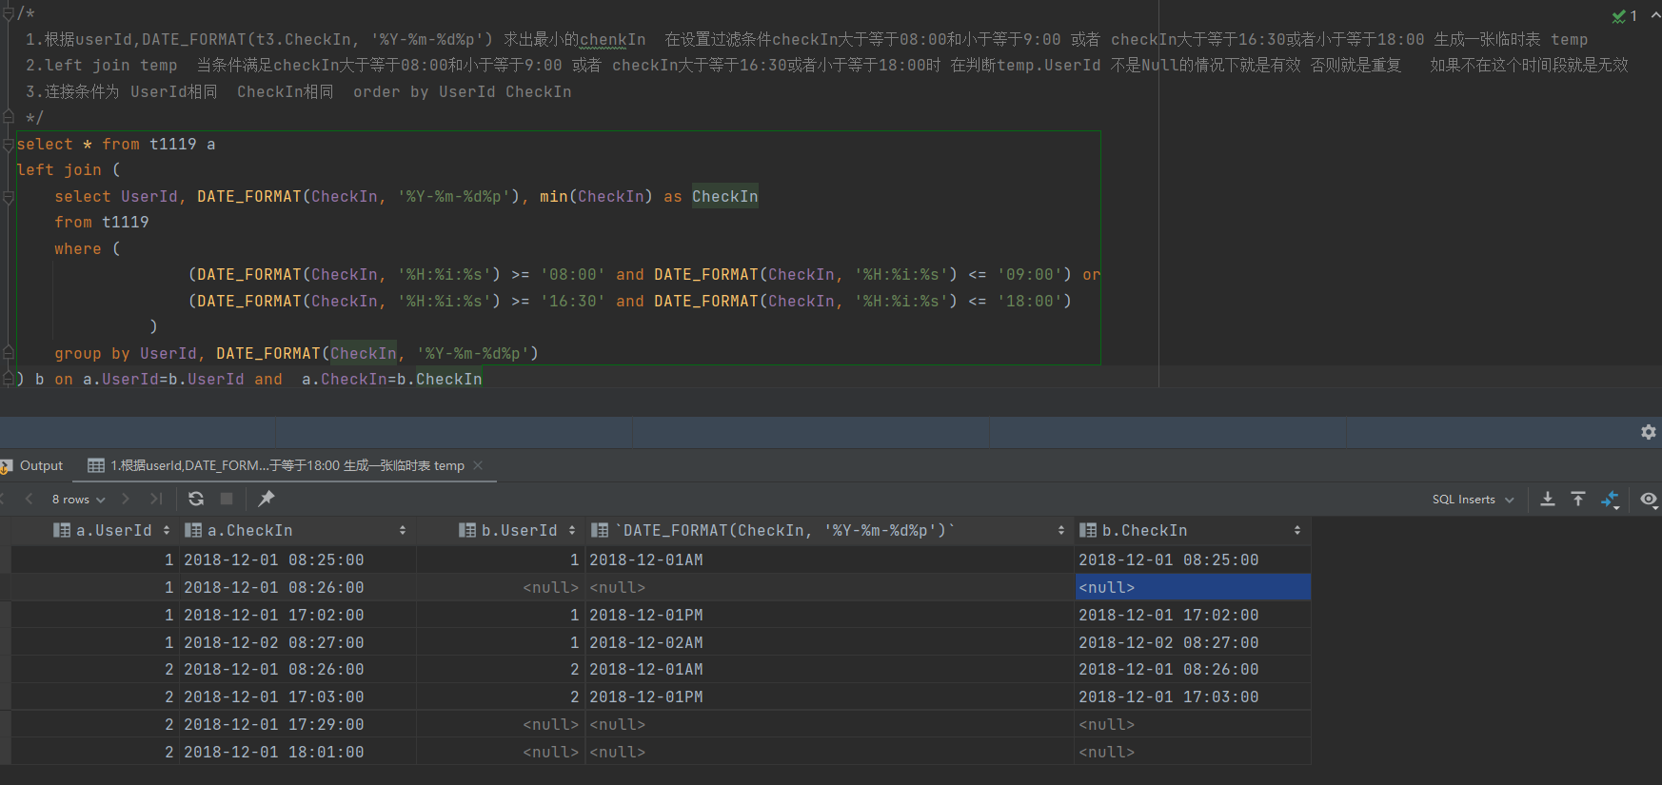Click export data download icon
The height and width of the screenshot is (785, 1662).
click(x=1548, y=499)
